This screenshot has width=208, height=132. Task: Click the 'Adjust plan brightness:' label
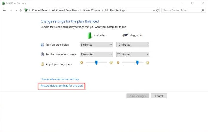click(x=59, y=64)
